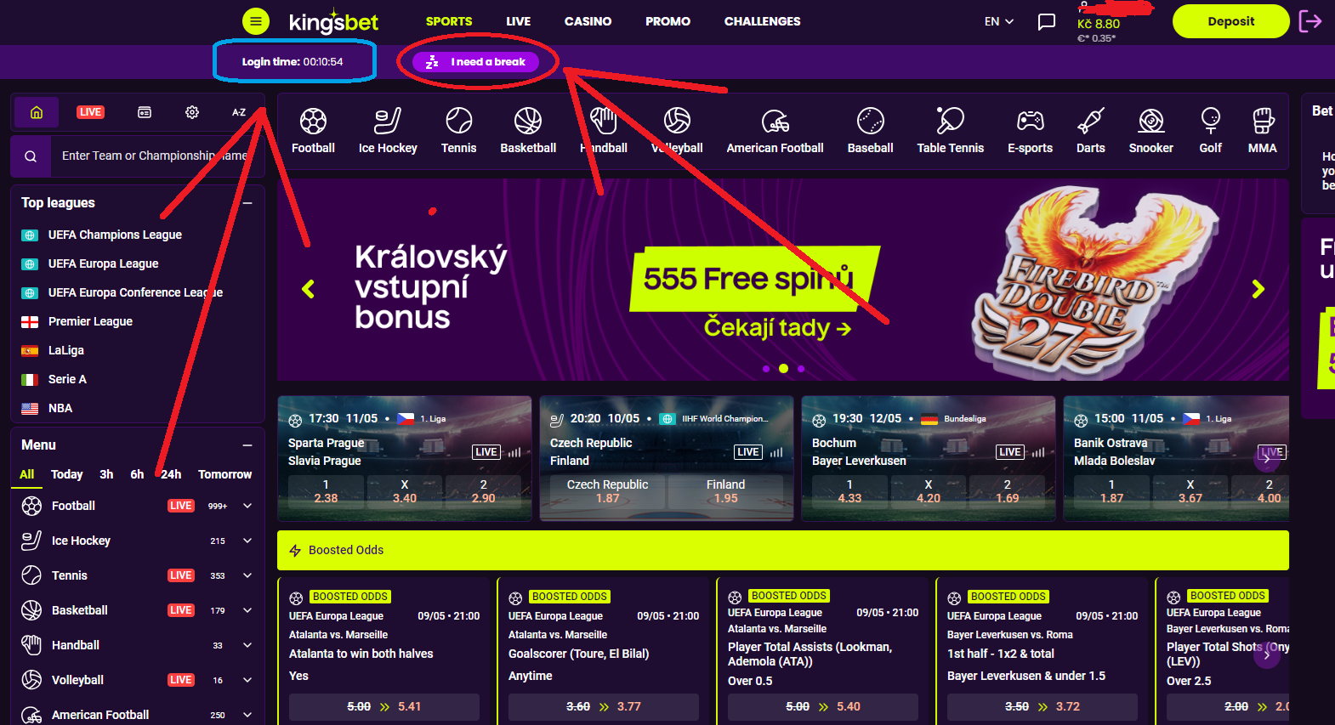Collapse the Top leagues section
This screenshot has height=725, width=1335.
coord(247,203)
